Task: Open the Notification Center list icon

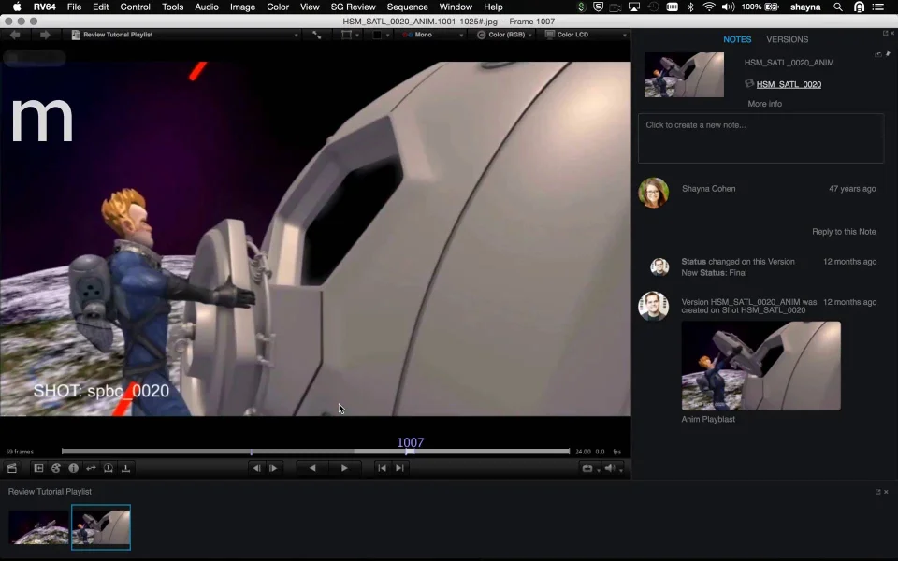Action: [877, 7]
